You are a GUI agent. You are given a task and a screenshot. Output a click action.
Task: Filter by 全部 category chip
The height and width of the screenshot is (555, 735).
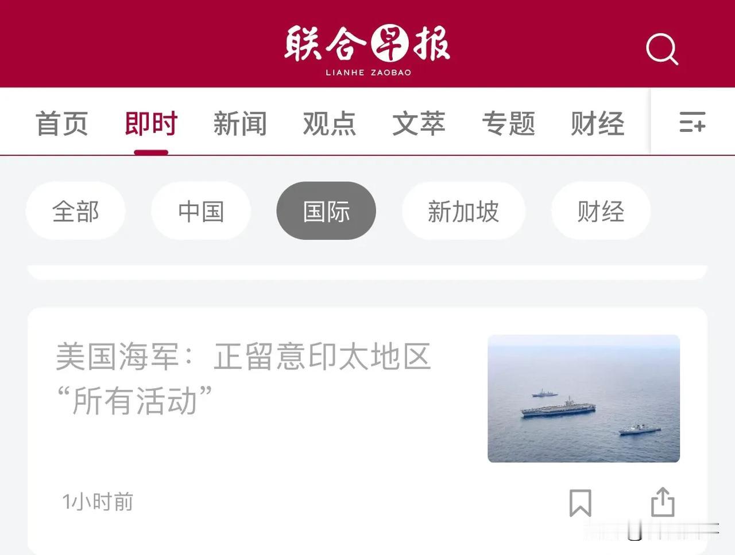pyautogui.click(x=75, y=211)
